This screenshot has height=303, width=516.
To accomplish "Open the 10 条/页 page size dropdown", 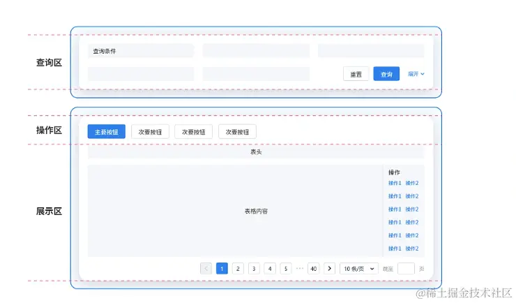I will [359, 269].
